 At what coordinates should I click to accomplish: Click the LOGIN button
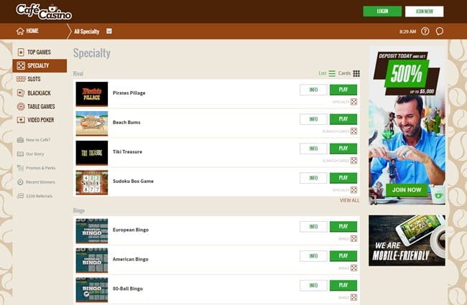point(382,11)
